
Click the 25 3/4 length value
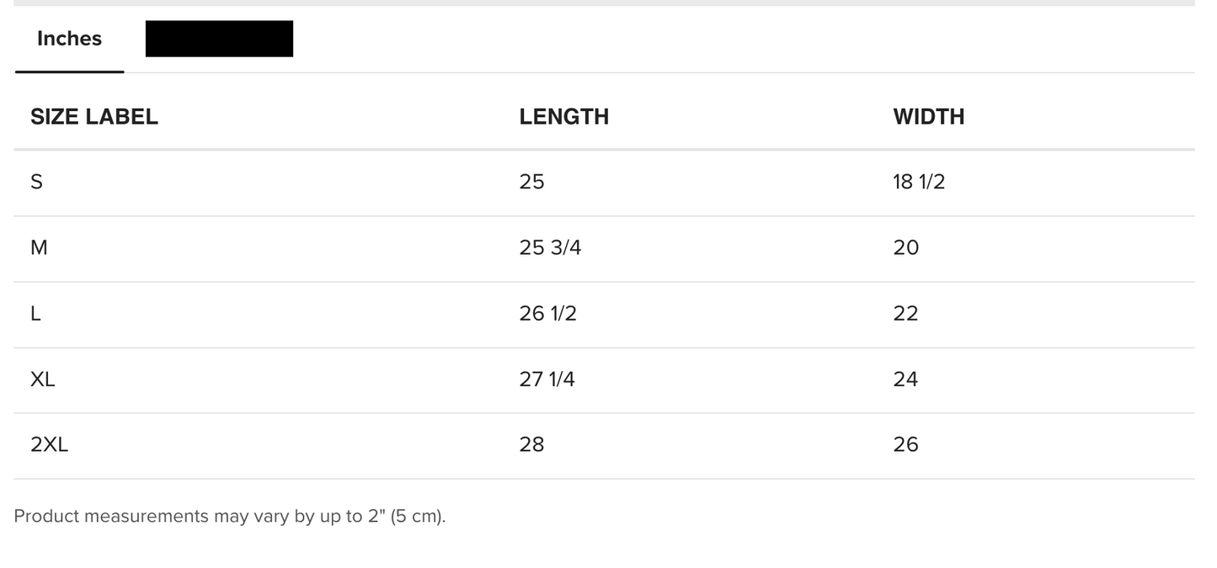click(550, 247)
